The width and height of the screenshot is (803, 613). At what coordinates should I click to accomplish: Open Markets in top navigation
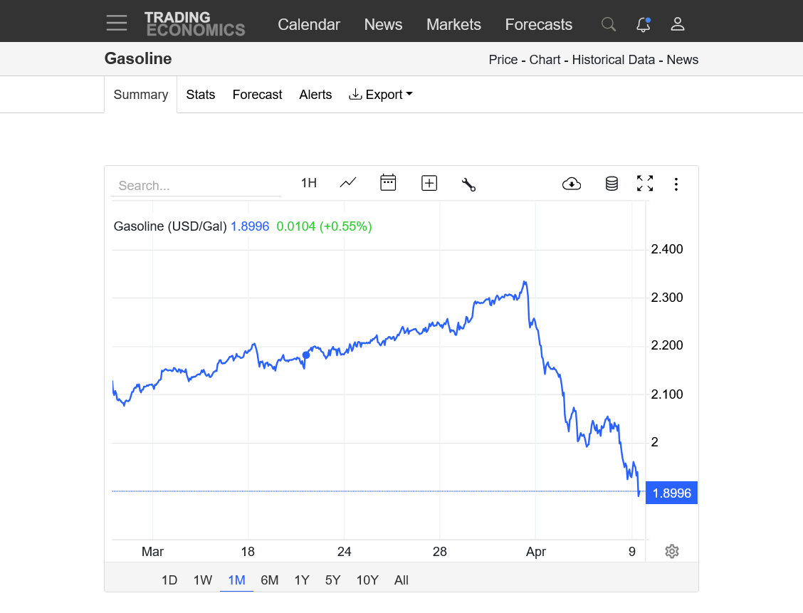(453, 24)
